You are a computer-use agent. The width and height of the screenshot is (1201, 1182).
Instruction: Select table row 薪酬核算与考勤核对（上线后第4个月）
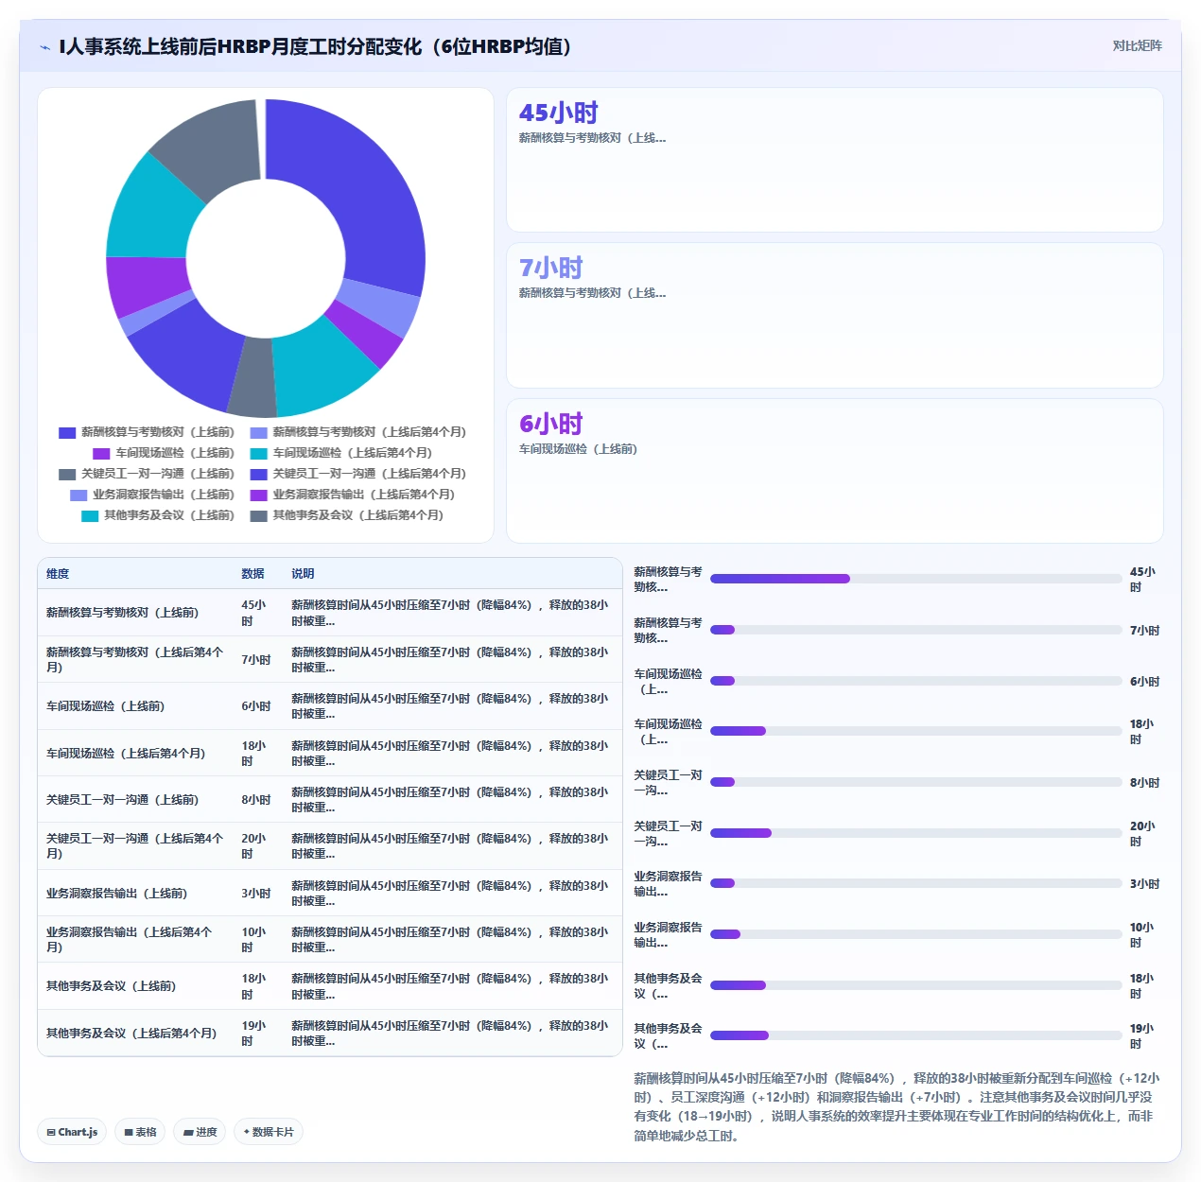point(330,659)
